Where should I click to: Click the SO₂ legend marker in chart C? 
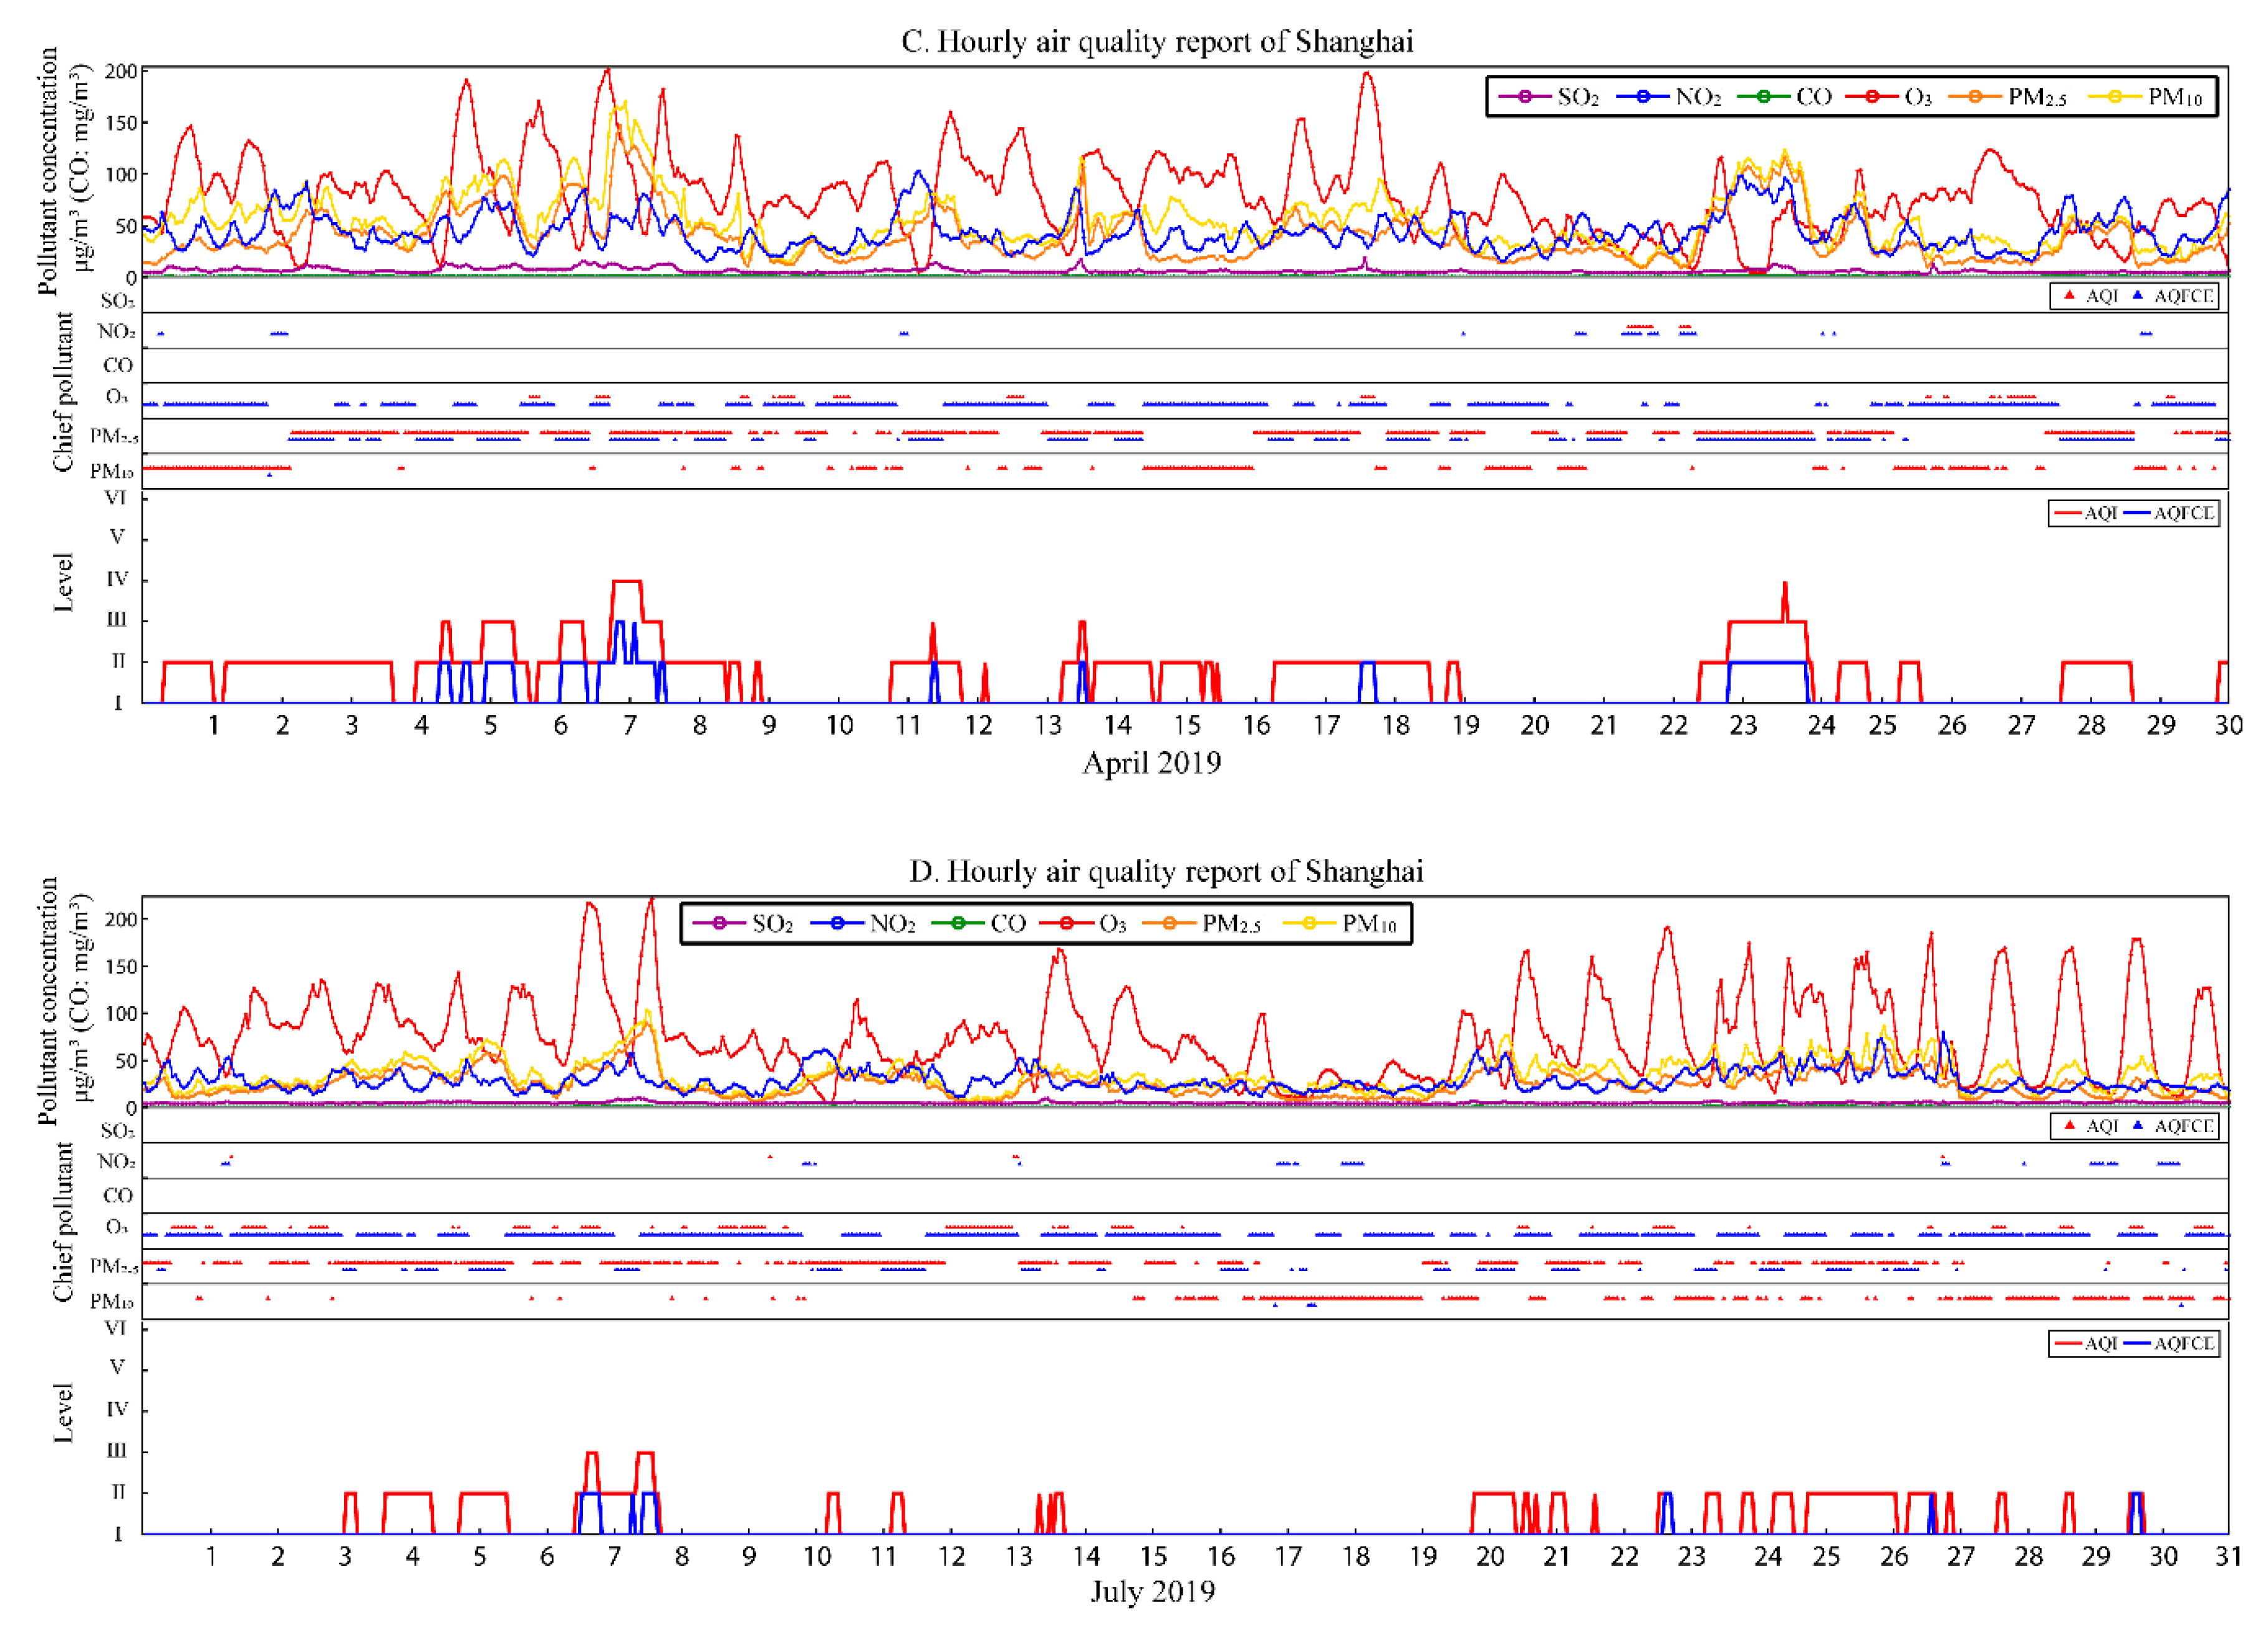tap(1525, 97)
